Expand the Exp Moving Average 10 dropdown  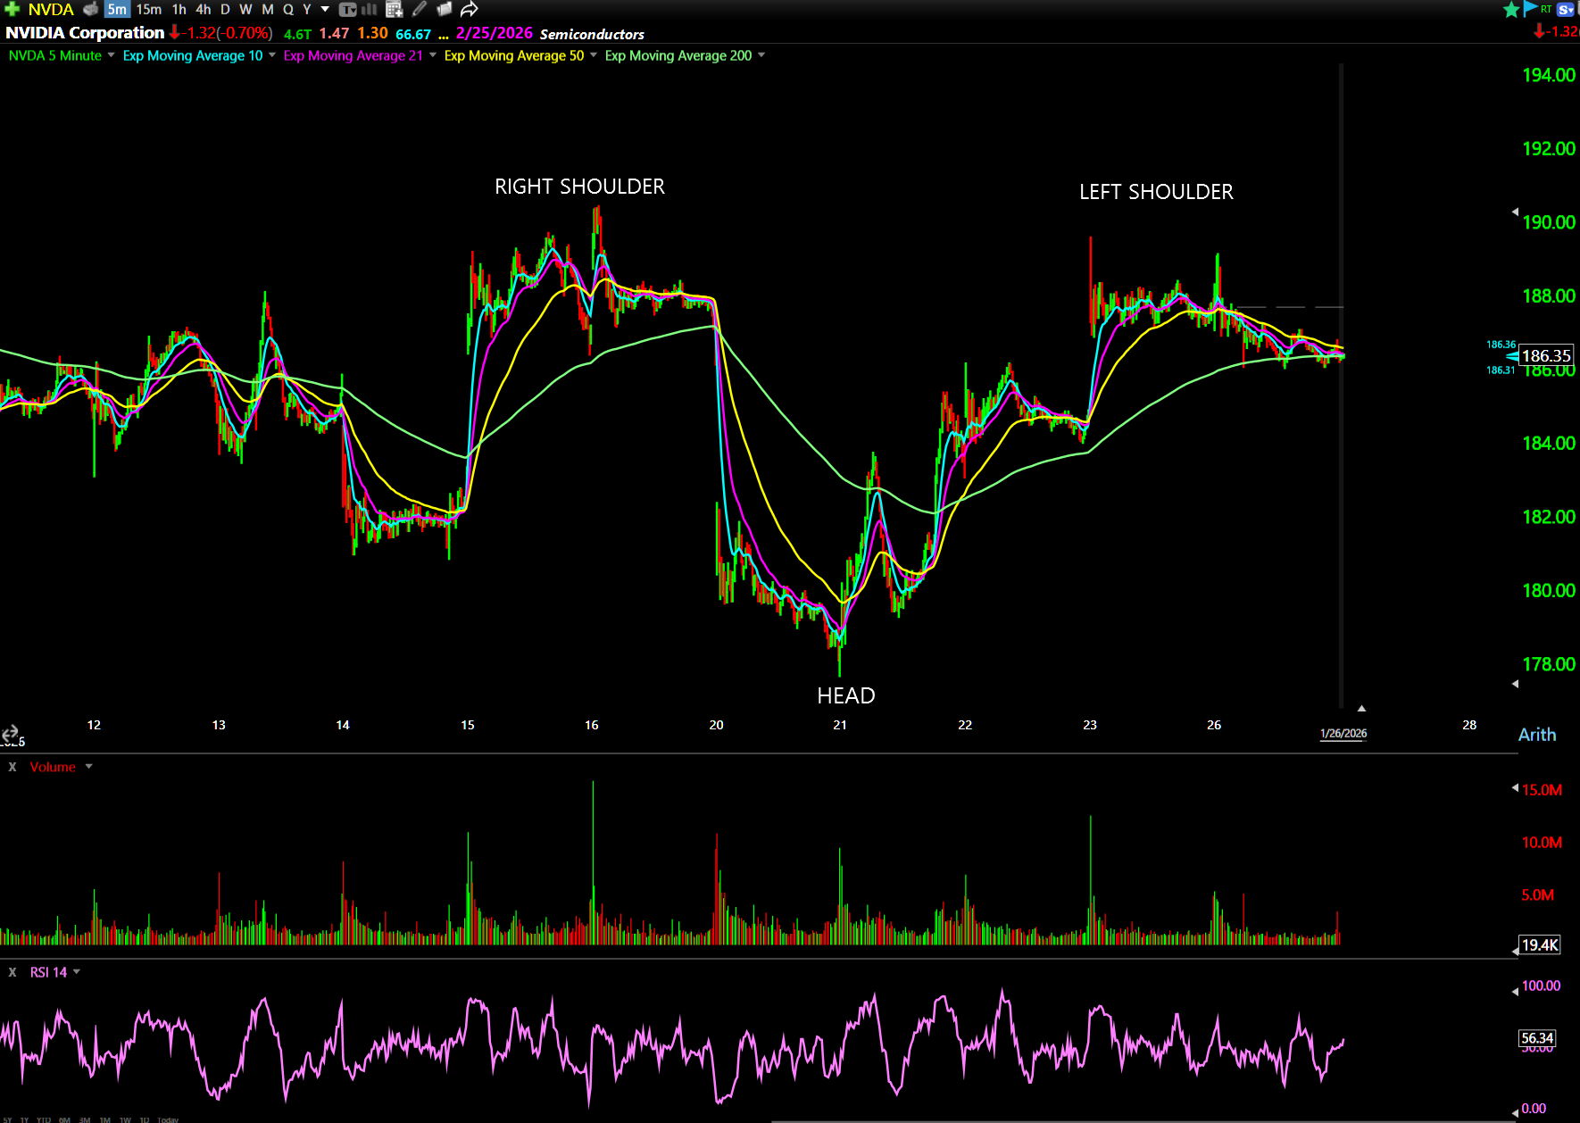(272, 55)
